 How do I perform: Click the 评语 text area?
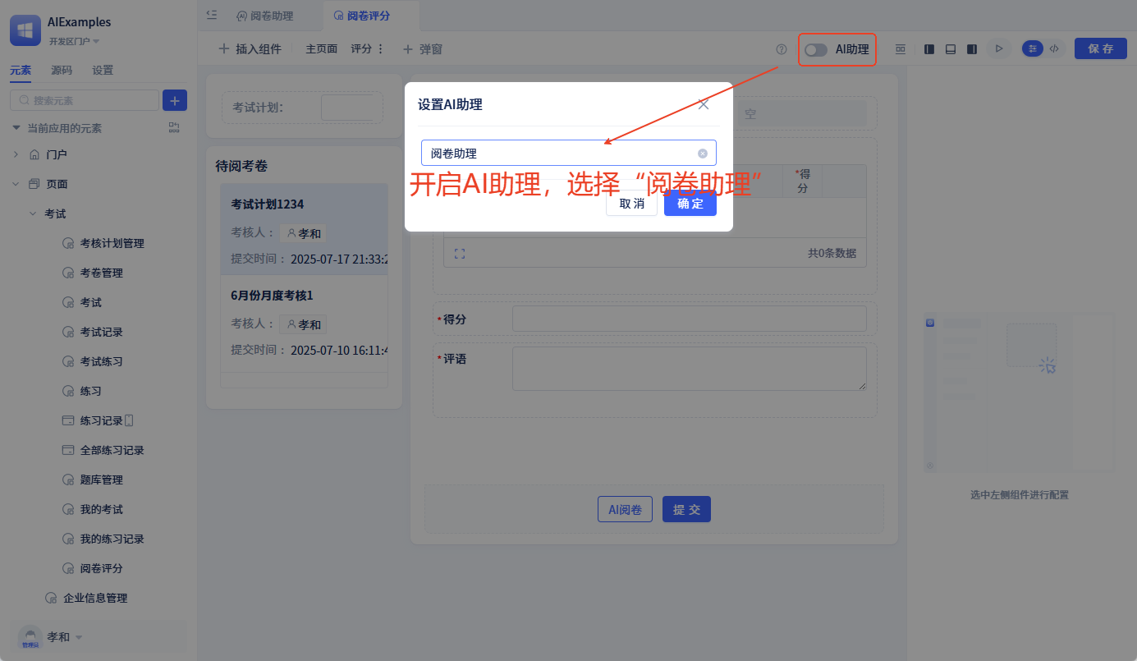[689, 369]
